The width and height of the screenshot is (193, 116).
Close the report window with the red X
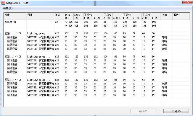[x=187, y=2]
